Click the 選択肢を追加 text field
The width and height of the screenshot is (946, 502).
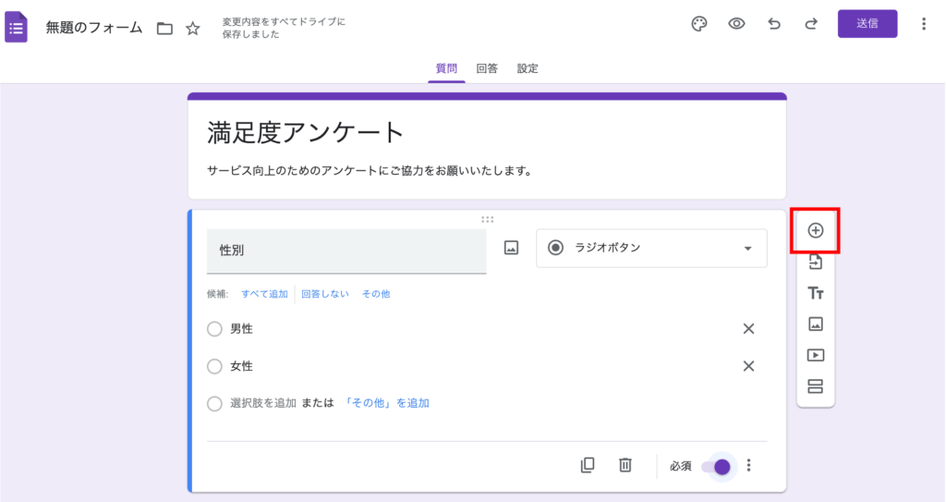[263, 403]
